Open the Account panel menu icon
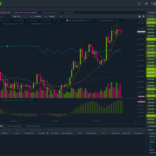The width and height of the screenshot is (156, 156). [x=148, y=126]
